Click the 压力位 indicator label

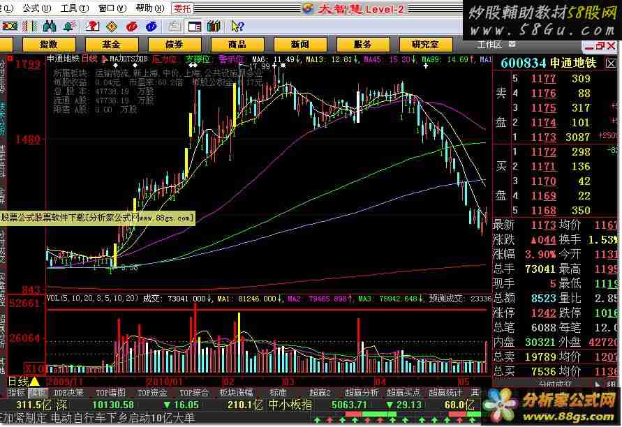(164, 59)
